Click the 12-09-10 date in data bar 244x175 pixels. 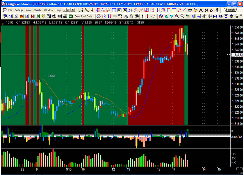tap(110, 23)
